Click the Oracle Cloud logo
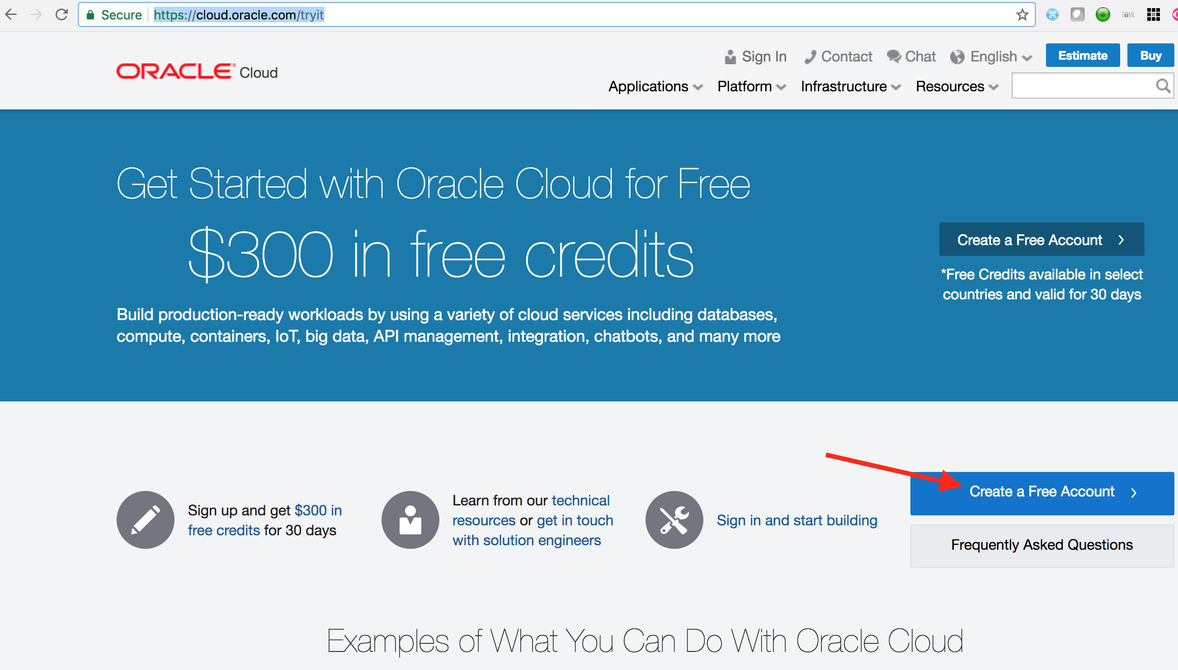The image size is (1178, 670). tap(197, 71)
